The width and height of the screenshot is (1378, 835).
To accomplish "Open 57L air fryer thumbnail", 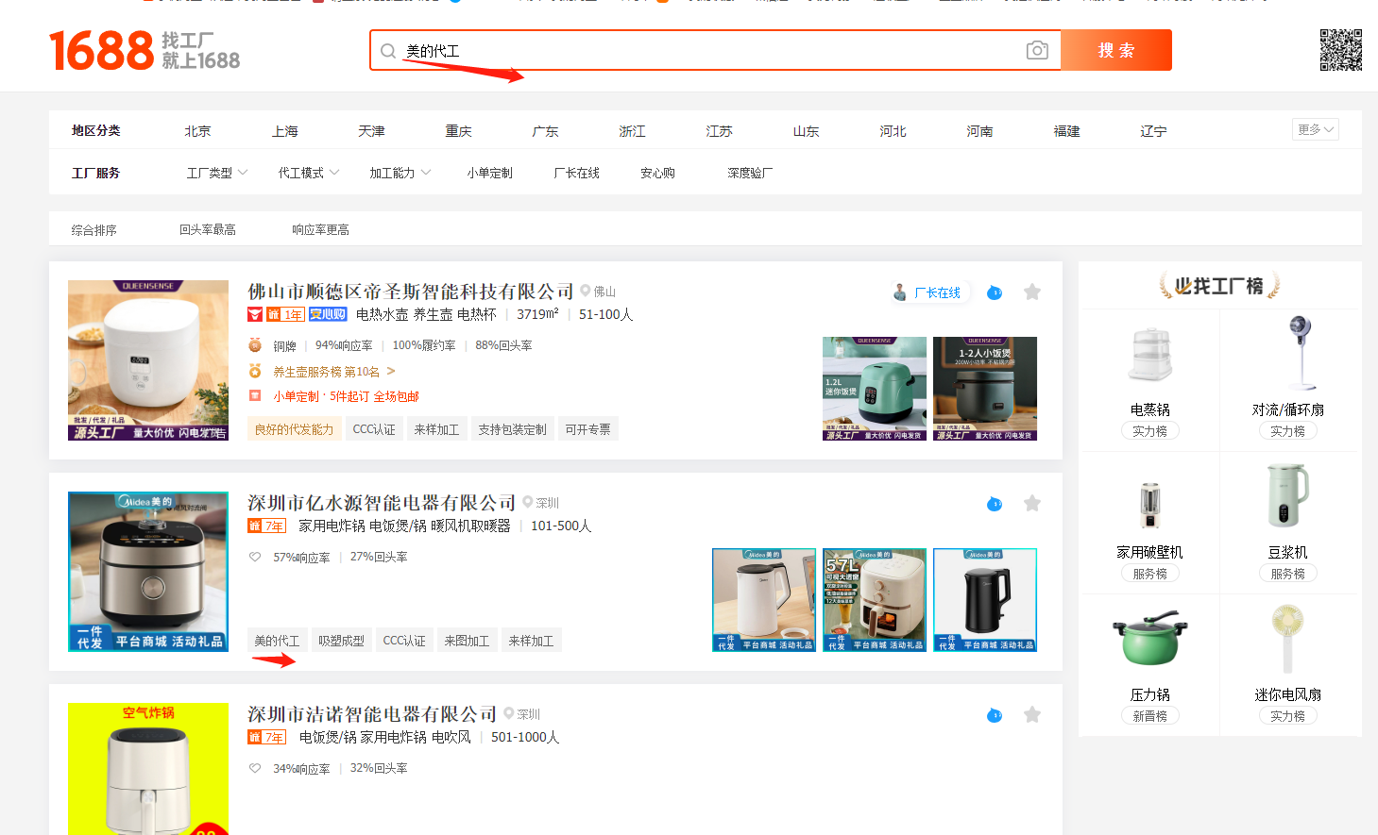I will click(x=875, y=600).
